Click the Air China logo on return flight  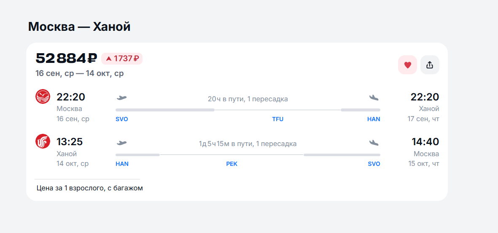[43, 141]
